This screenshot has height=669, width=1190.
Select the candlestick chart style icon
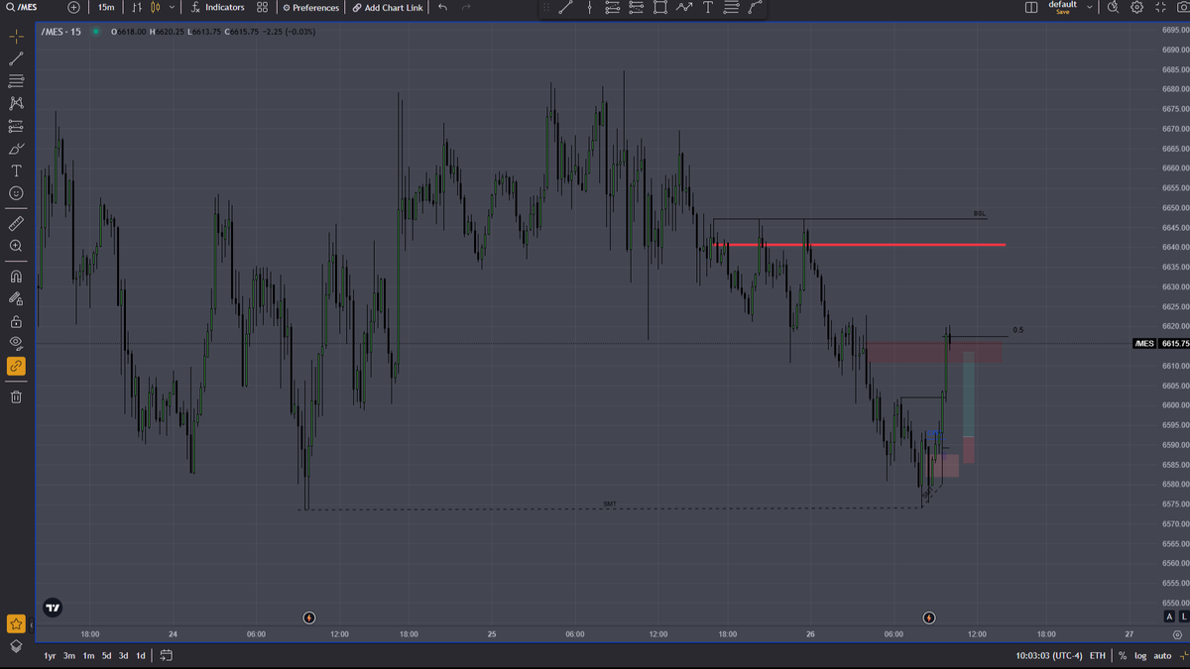155,7
